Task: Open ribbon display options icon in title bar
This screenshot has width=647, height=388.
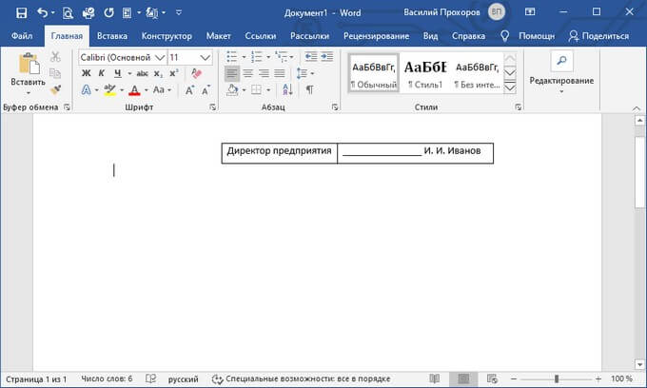Action: tap(530, 12)
